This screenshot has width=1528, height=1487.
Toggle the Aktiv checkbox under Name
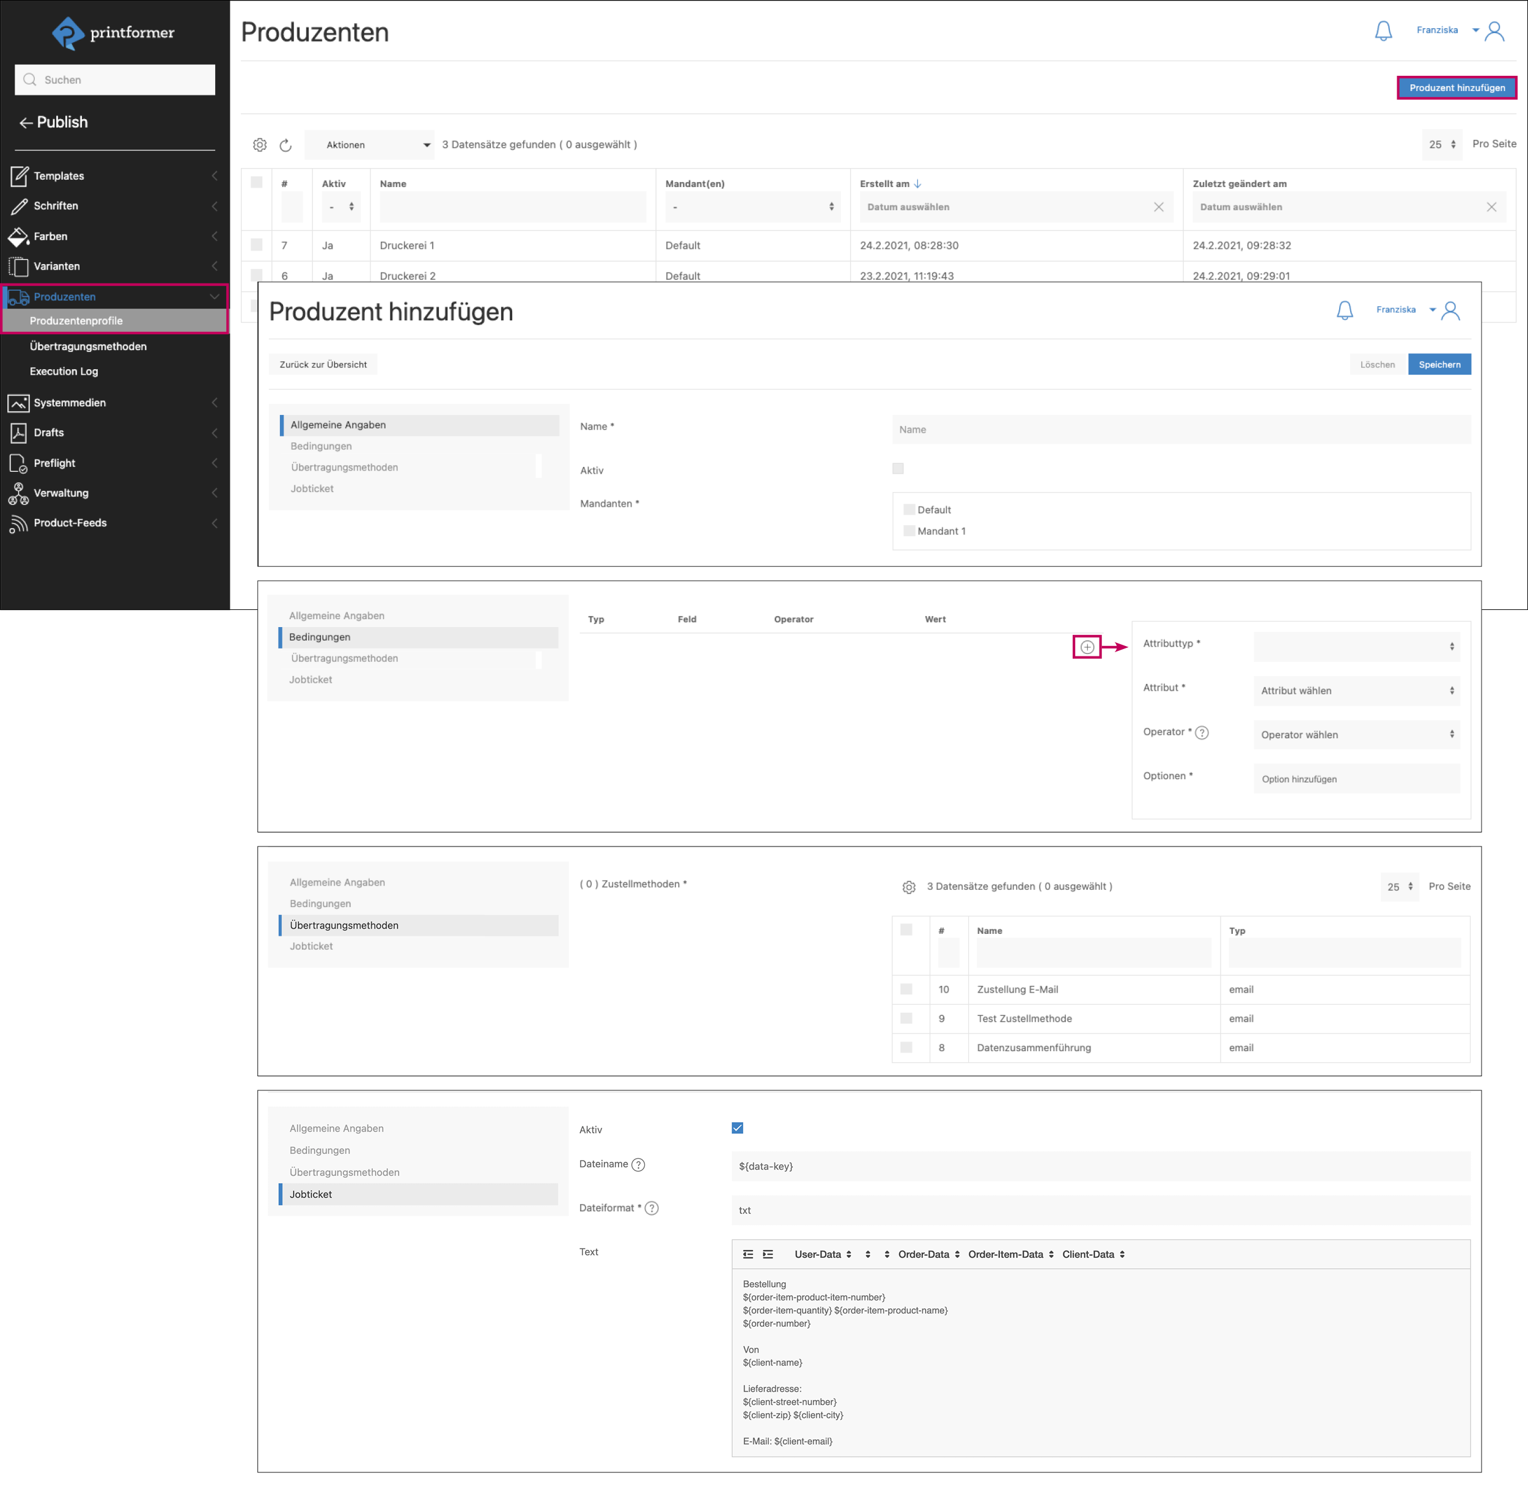[x=898, y=469]
